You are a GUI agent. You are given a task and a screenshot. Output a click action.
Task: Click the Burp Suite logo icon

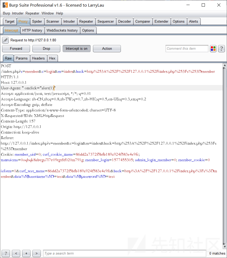(5, 5)
